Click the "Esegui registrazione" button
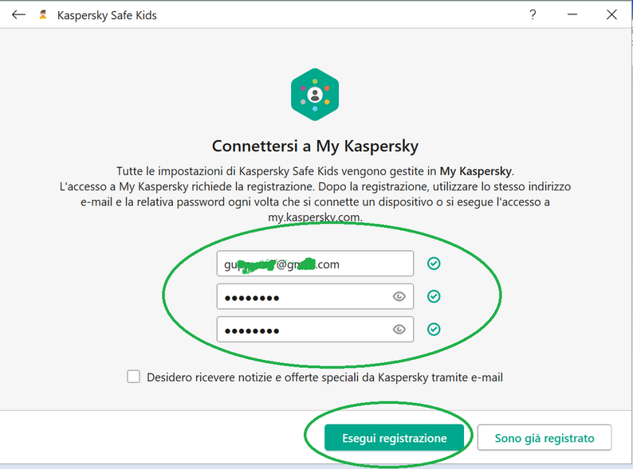This screenshot has height=469, width=633. click(x=394, y=437)
